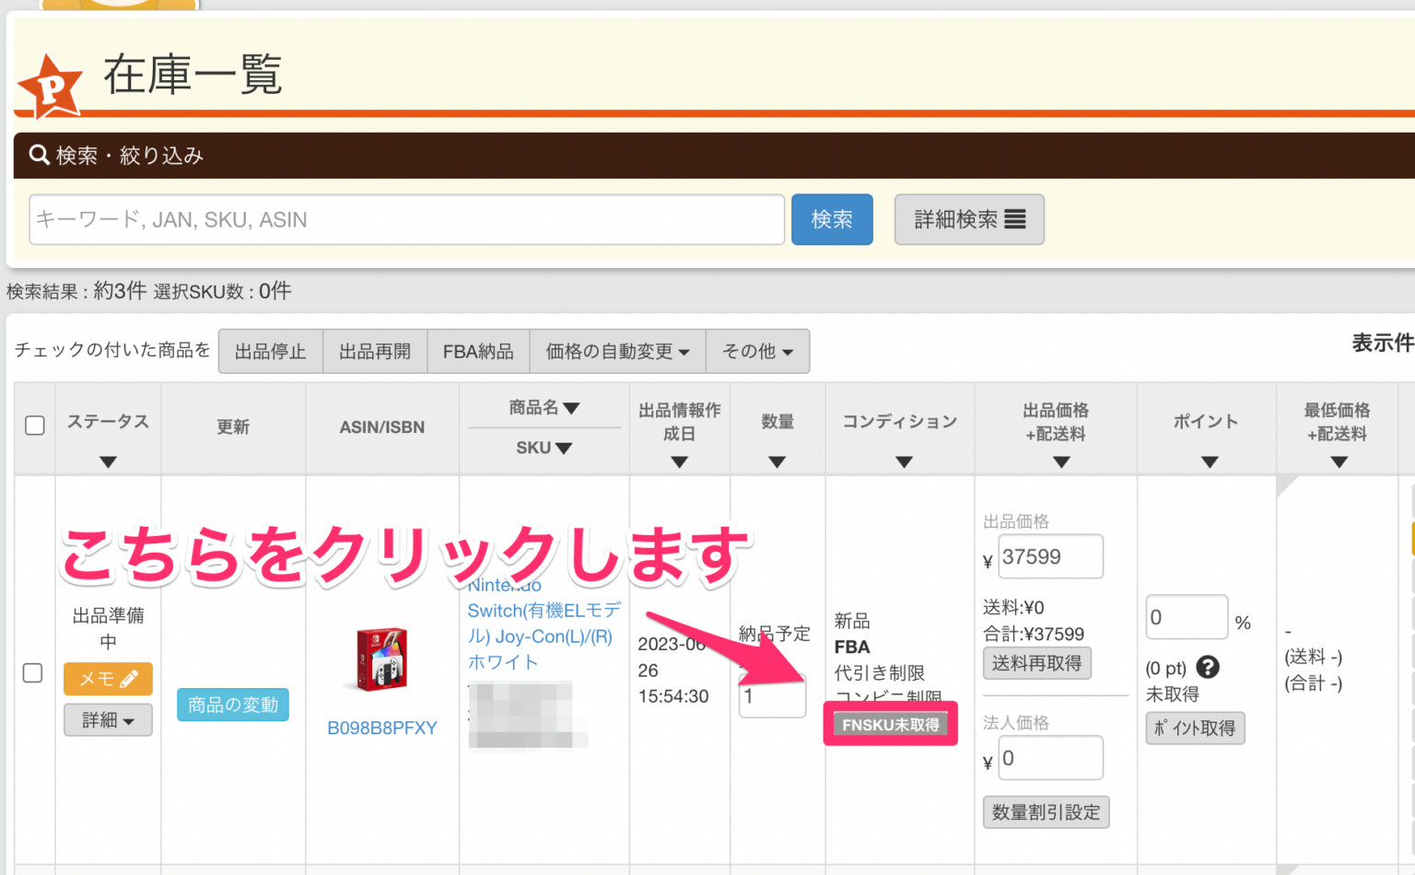The image size is (1415, 875).
Task: Click the hamburger icon inside 詳細検索 button
Action: (x=1014, y=219)
